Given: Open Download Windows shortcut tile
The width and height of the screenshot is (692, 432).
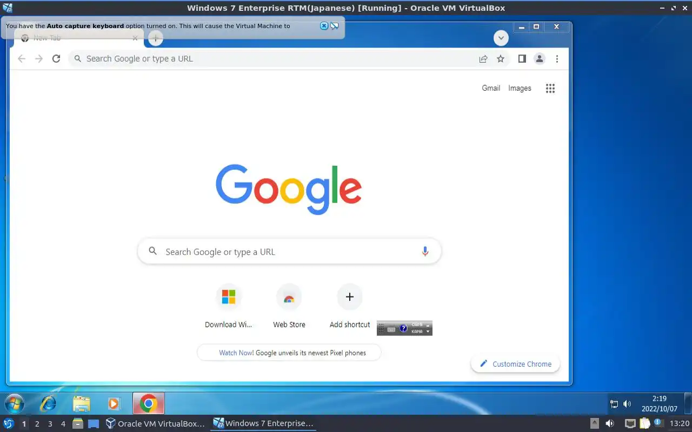Looking at the screenshot, I should coord(229,306).
